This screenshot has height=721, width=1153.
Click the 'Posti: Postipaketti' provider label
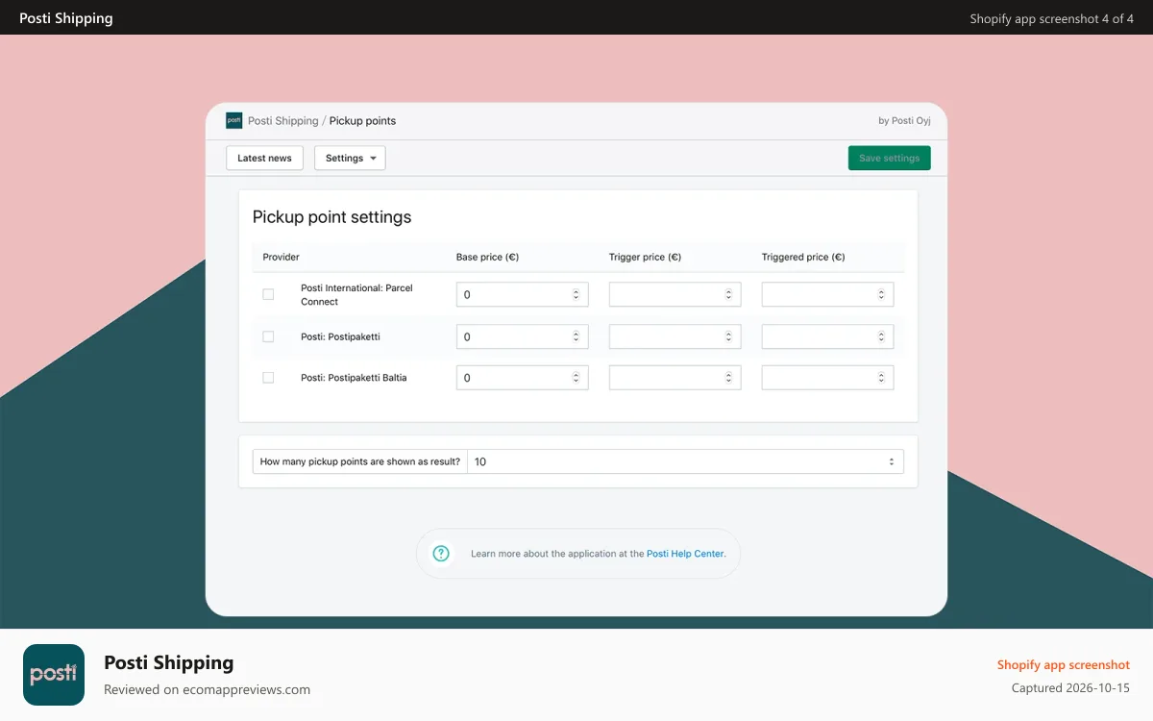pos(340,336)
